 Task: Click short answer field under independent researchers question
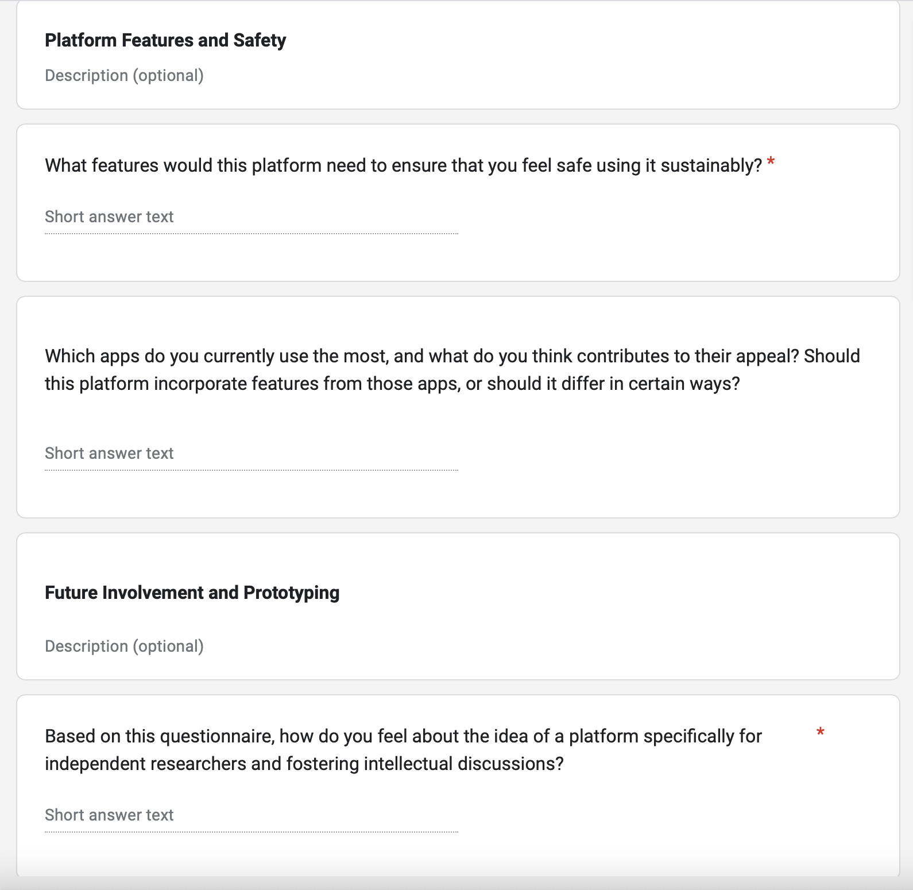pos(251,815)
